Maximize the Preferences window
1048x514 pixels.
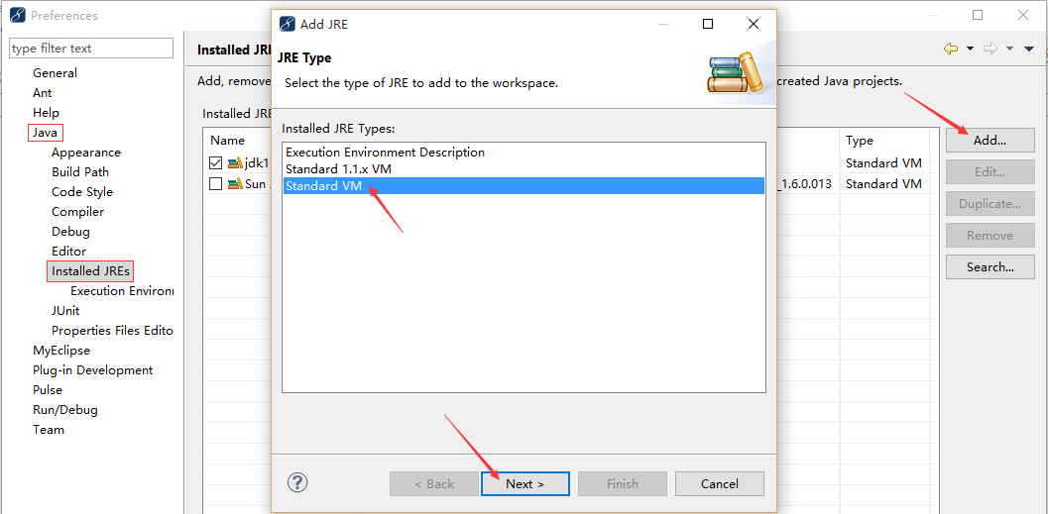coord(978,15)
